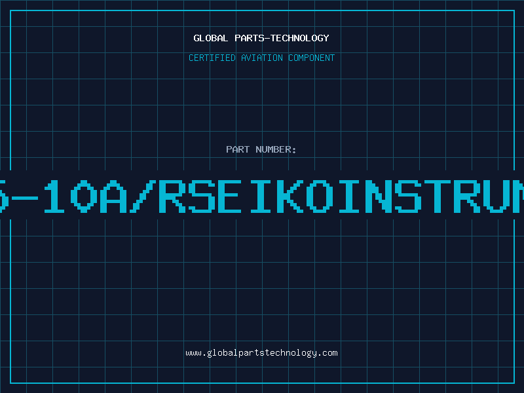Open the www.globalpartstechnology.com link
Image resolution: width=524 pixels, height=393 pixels.
(261, 353)
